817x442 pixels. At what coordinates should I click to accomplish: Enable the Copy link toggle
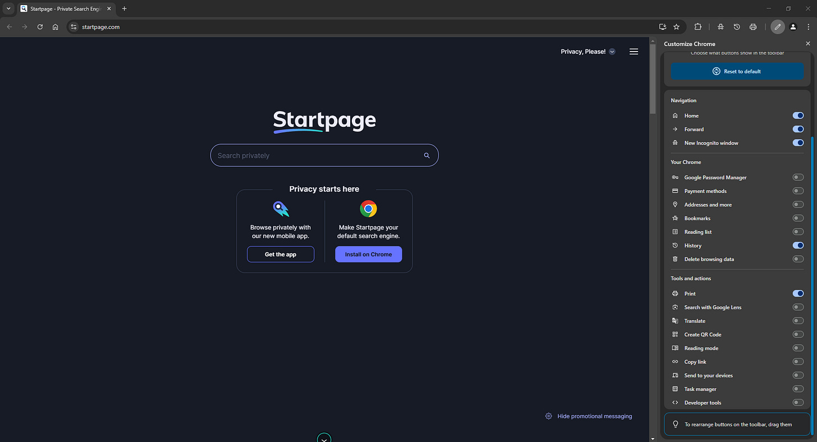pos(798,362)
